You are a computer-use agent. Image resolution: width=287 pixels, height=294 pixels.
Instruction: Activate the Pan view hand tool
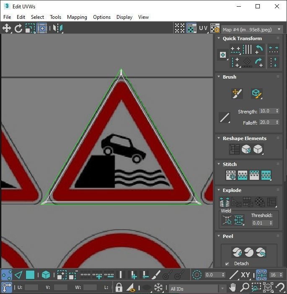[x=233, y=287]
